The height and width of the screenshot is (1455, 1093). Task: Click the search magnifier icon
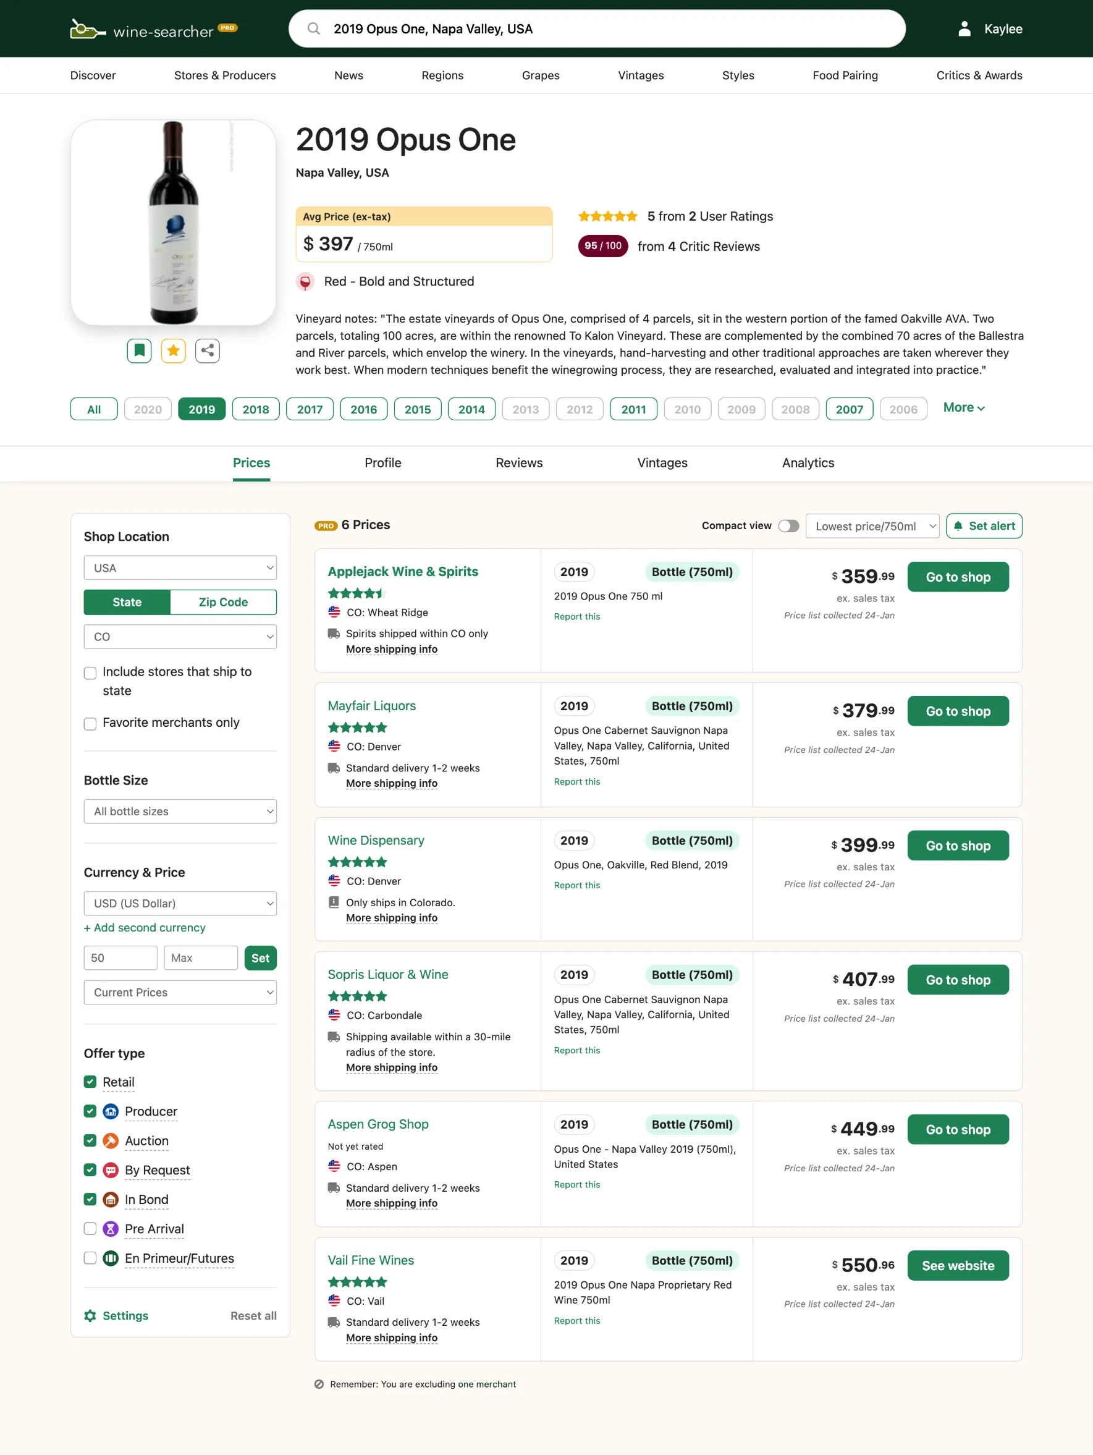tap(314, 28)
